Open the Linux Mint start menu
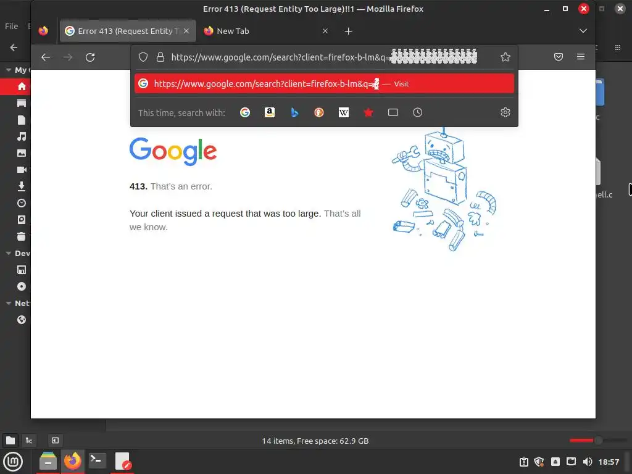 pos(13,462)
